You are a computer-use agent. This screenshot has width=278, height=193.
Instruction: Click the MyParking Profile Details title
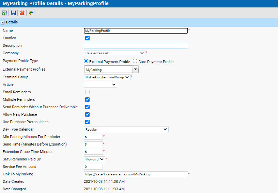pos(56,3)
